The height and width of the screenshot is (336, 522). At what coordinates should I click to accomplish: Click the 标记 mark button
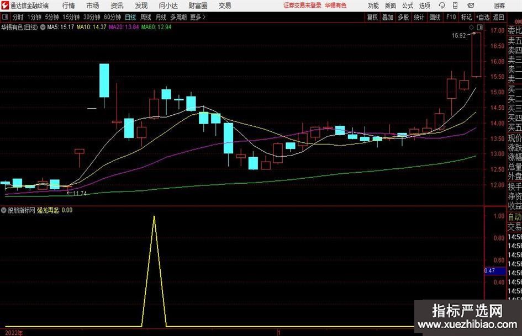coord(466,17)
